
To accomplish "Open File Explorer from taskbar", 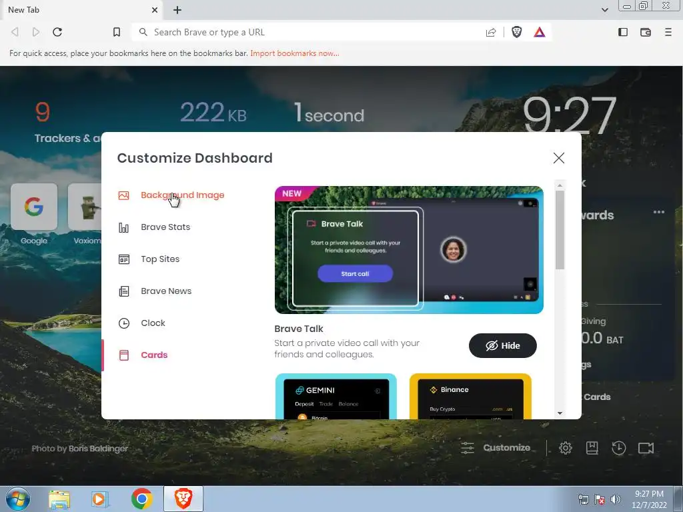I will click(59, 499).
